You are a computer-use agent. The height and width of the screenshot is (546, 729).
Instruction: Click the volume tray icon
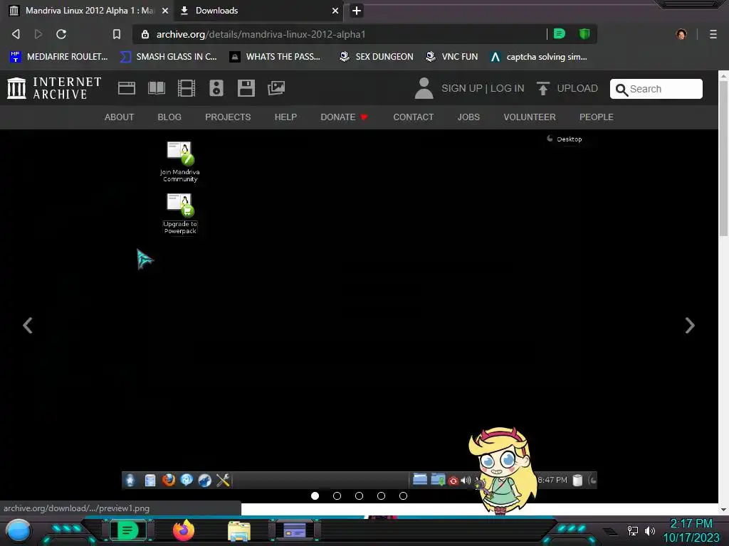point(649,530)
